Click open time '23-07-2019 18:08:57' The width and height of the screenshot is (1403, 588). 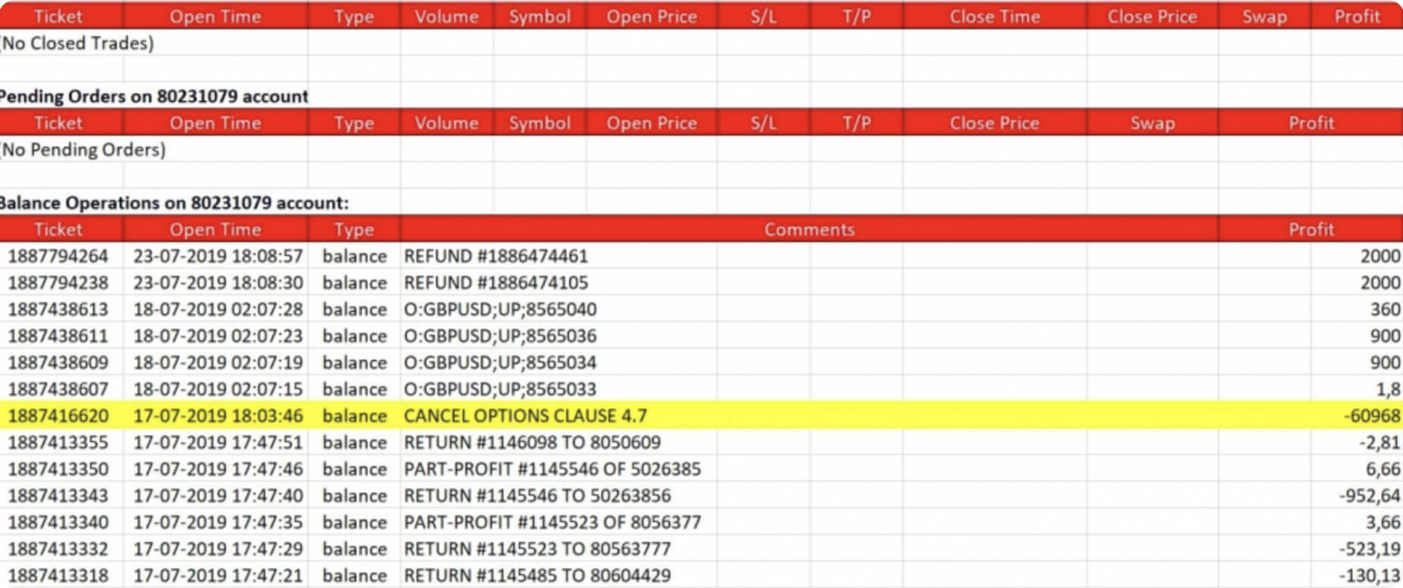pyautogui.click(x=218, y=256)
